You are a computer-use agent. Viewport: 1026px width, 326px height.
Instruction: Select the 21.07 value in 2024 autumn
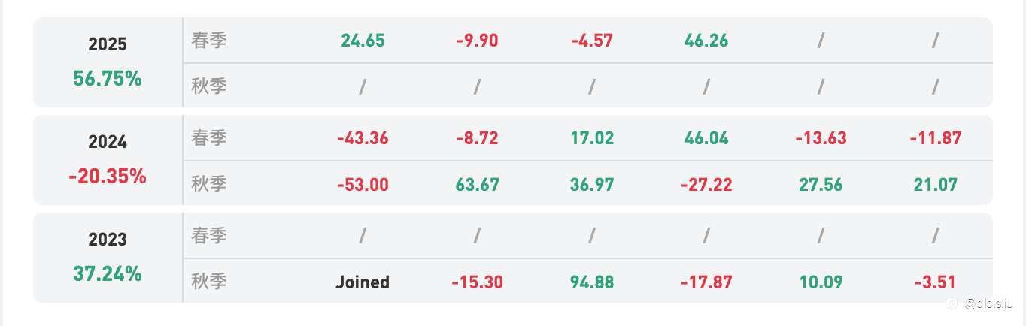coord(935,185)
